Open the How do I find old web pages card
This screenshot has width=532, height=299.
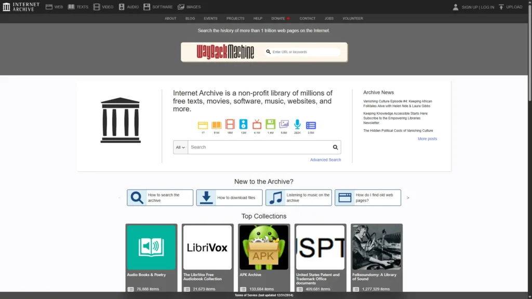[367, 198]
